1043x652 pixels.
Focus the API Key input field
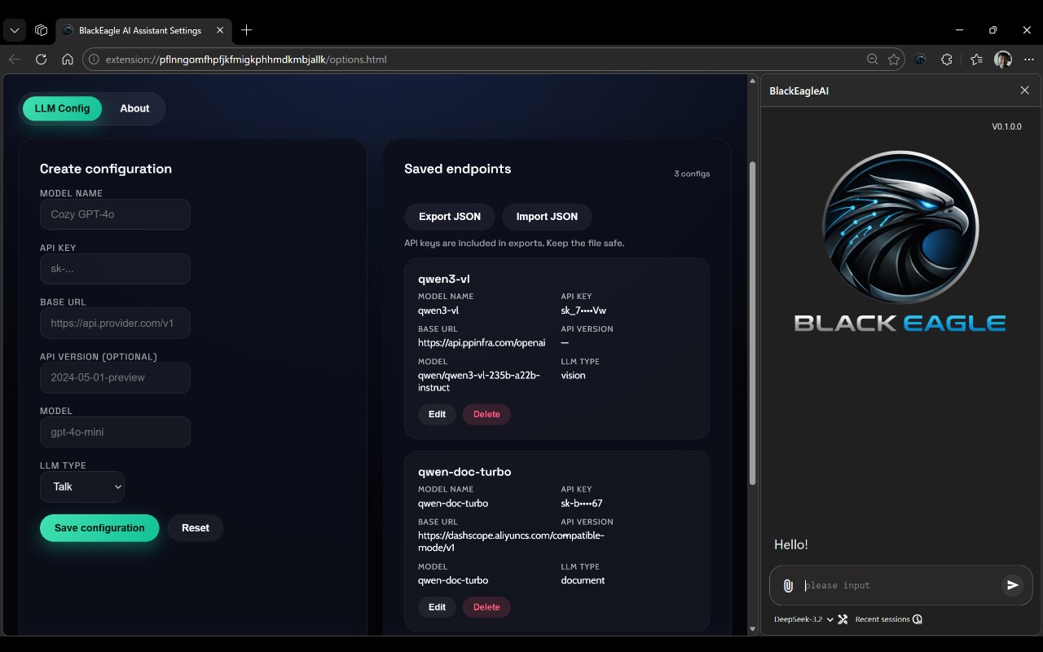point(115,269)
